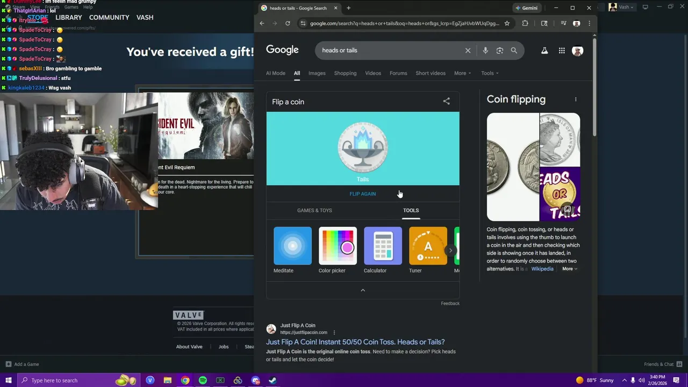Click the Feedback link

click(450, 304)
